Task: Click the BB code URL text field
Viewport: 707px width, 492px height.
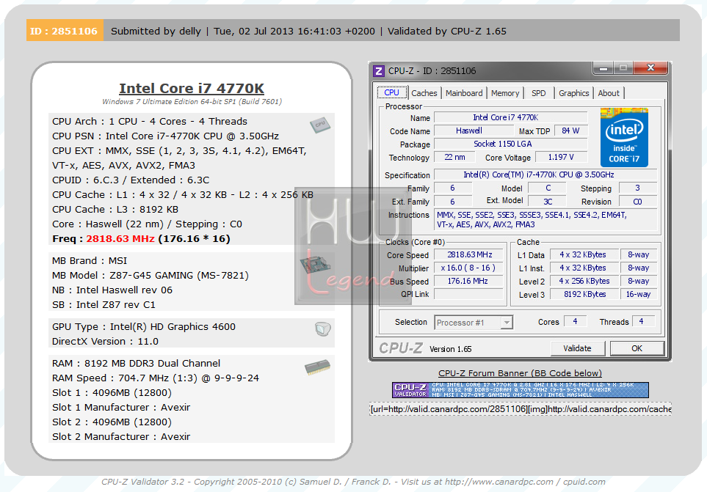Action: (x=521, y=409)
